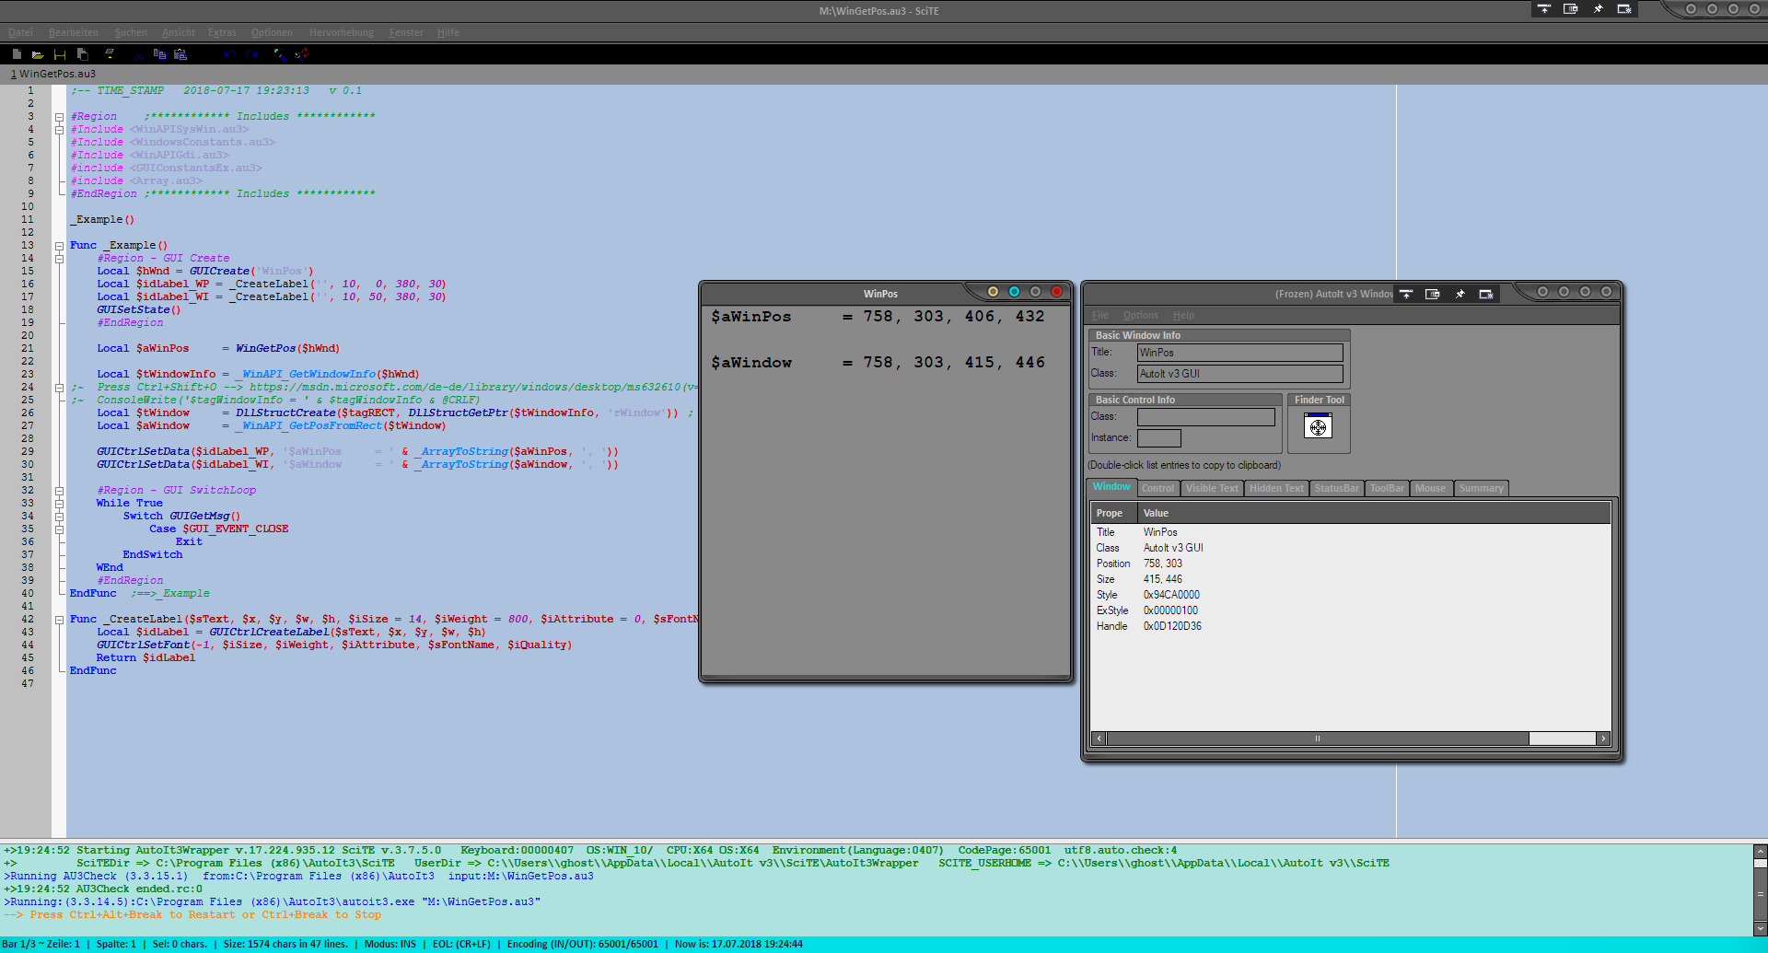This screenshot has height=953, width=1768.
Task: Click right arrow of property list scrollbar
Action: (x=1603, y=738)
